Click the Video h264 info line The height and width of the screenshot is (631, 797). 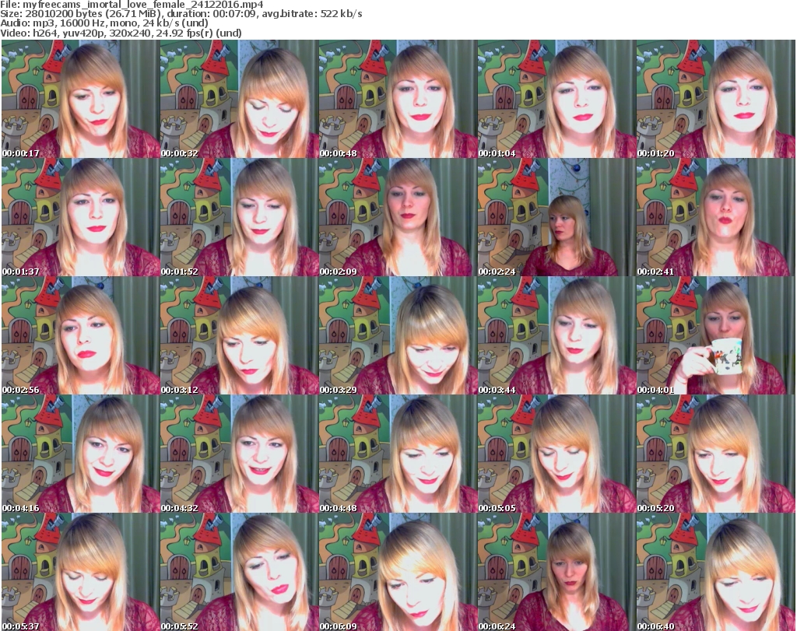121,33
